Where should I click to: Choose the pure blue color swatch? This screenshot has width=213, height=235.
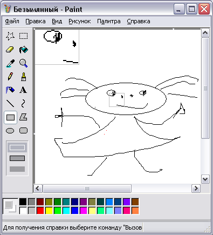coord(74,211)
